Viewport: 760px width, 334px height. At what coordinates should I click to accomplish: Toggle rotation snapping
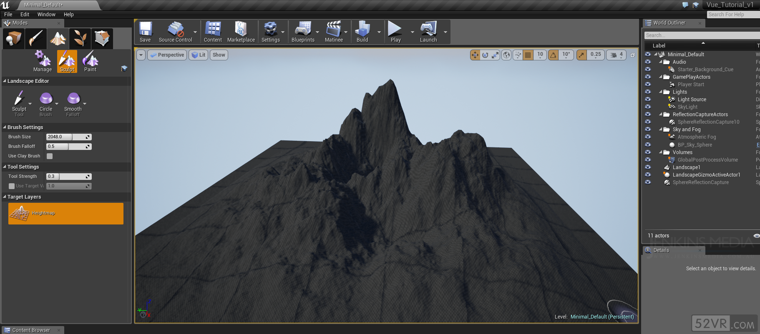pos(553,55)
